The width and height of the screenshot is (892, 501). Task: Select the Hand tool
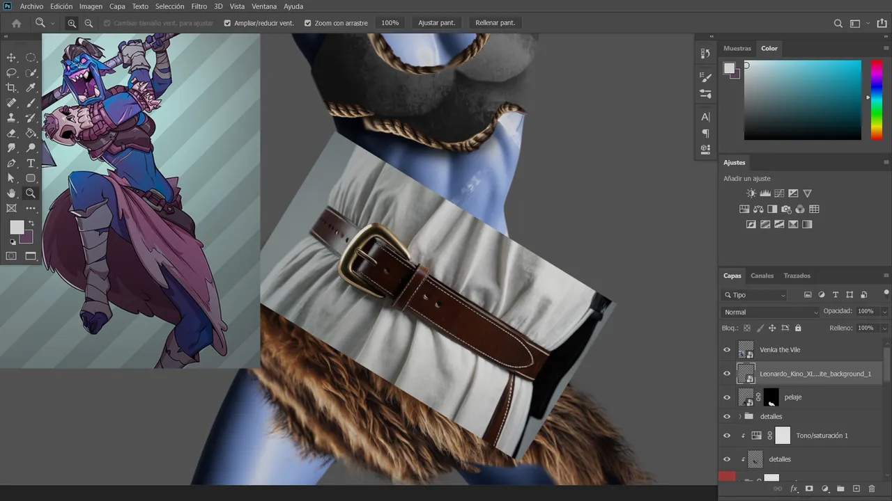[11, 193]
